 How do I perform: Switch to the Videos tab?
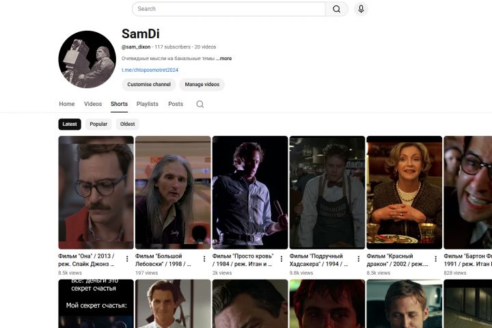93,104
